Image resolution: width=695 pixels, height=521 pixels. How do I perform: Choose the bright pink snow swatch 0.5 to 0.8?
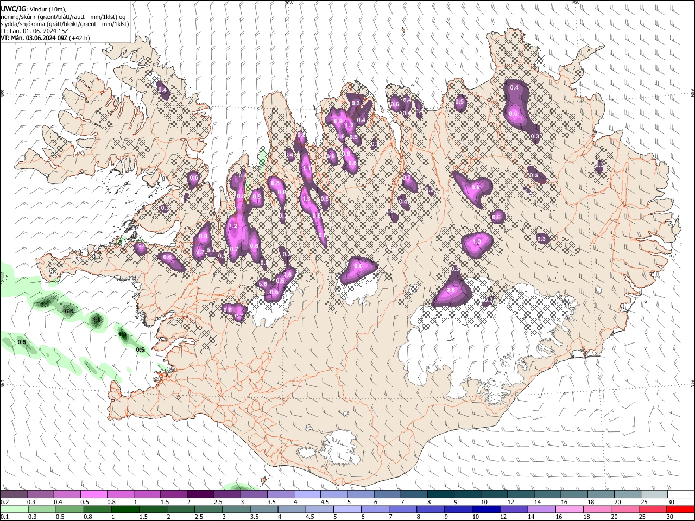[93, 494]
